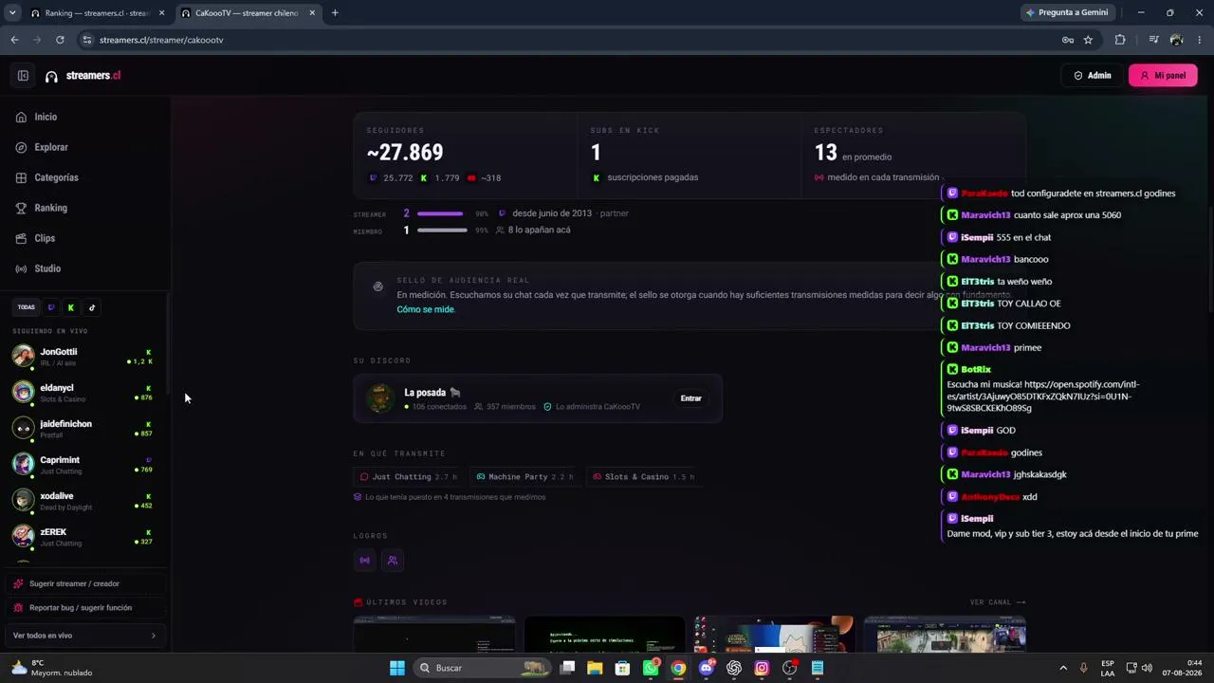The image size is (1214, 683).
Task: Go to Categorías in sidebar
Action: click(57, 177)
